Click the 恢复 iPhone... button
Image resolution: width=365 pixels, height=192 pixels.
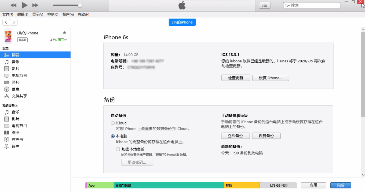pos(271,78)
